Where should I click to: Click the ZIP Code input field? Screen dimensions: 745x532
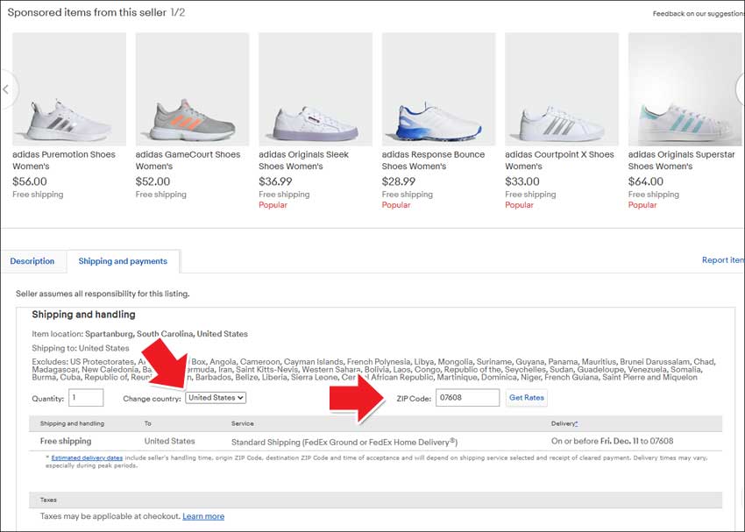click(467, 398)
